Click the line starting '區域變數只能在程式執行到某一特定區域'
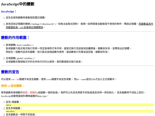The height and width of the screenshot is (116, 155). [x=69, y=48]
